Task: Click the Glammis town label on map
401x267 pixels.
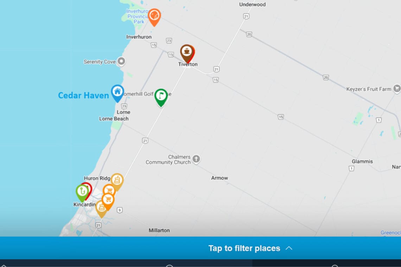Action: coord(362,162)
